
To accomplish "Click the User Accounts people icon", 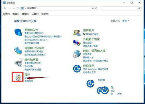I will coord(77,33).
